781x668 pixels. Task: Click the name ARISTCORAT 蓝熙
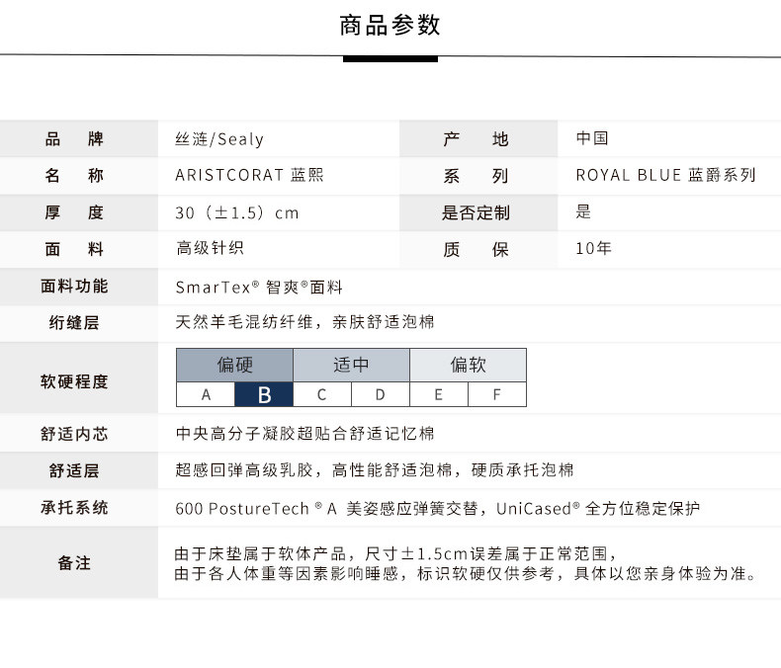click(x=249, y=175)
